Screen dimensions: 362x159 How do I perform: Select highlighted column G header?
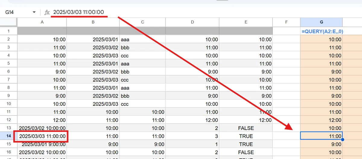(x=321, y=22)
